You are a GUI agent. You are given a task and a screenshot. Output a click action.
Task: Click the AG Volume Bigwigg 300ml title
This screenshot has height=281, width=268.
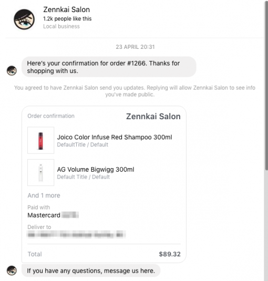(96, 170)
